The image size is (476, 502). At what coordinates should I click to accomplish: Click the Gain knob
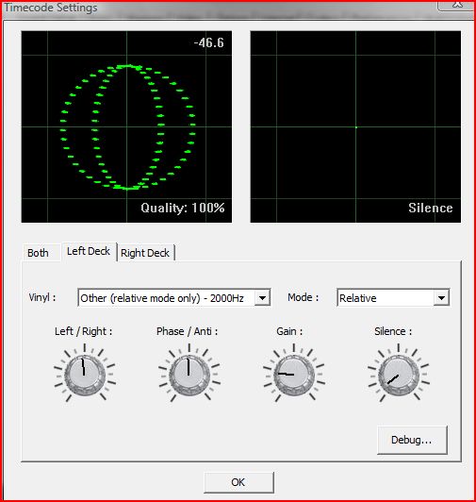pos(294,375)
